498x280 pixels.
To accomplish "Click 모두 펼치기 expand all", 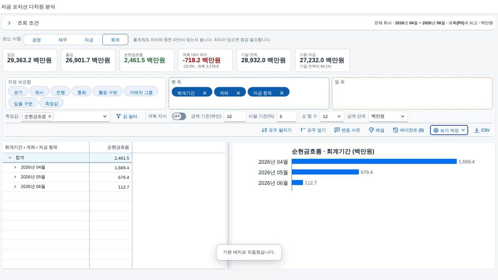I will (276, 130).
